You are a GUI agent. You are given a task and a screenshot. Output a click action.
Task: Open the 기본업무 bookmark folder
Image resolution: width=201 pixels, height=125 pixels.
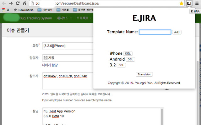(45, 10)
